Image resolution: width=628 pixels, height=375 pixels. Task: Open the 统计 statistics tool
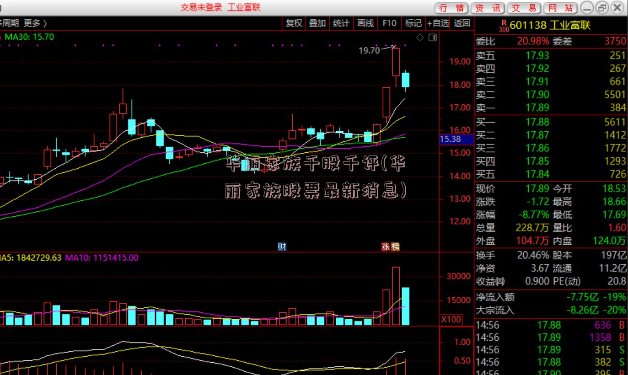click(341, 23)
